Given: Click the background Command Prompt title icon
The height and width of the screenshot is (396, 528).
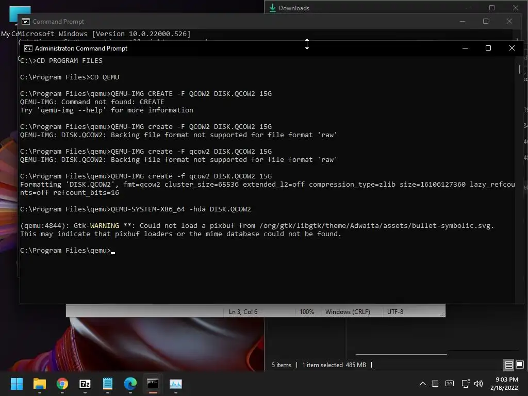Looking at the screenshot, I should pos(26,22).
